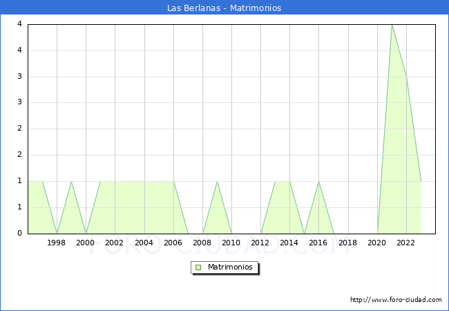Click the 2009 peak data point

coord(218,182)
